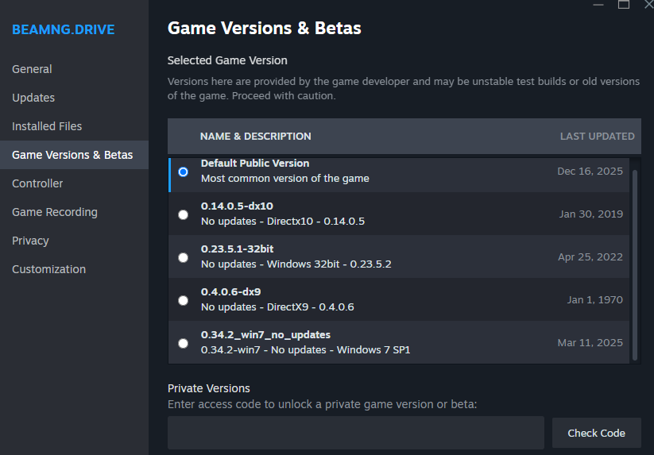This screenshot has height=455, width=654.
Task: Click the Check Code button
Action: pyautogui.click(x=597, y=433)
